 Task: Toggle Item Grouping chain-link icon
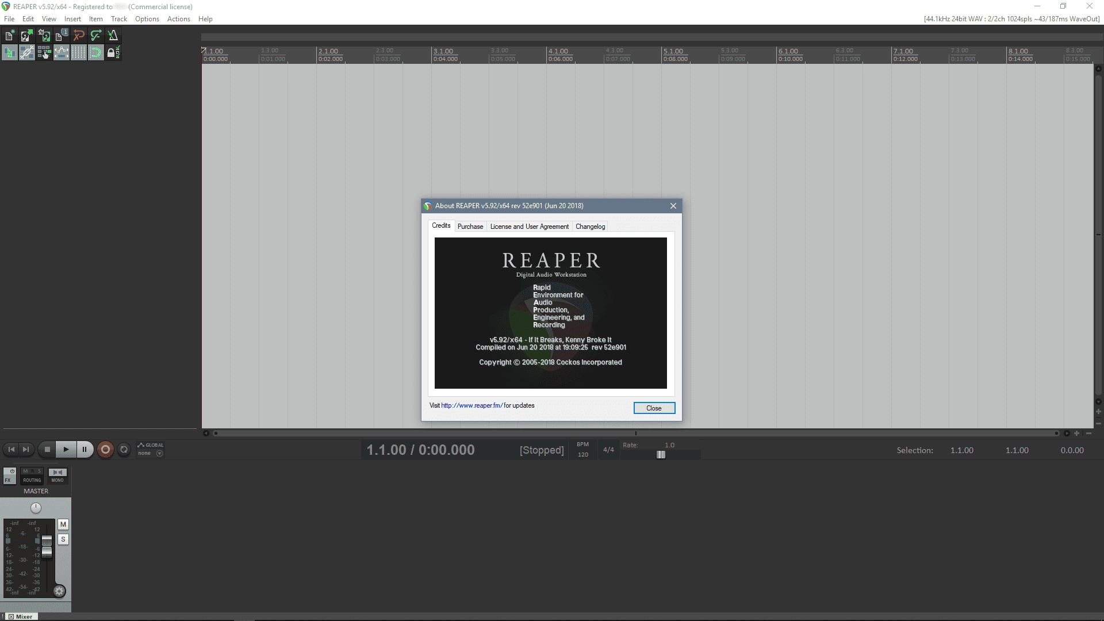click(26, 53)
